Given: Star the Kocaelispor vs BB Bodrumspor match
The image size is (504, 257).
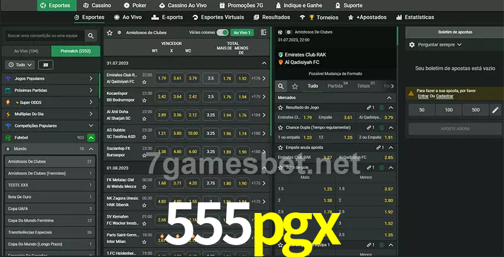Looking at the screenshot, I should [144, 100].
